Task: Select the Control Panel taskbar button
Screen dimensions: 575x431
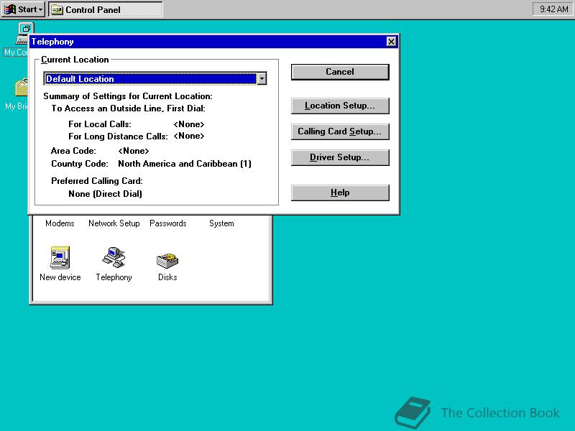Action: 104,9
